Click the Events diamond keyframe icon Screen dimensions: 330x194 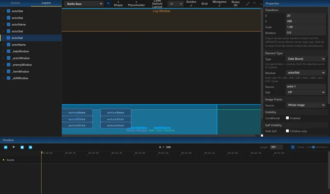click(x=3, y=160)
